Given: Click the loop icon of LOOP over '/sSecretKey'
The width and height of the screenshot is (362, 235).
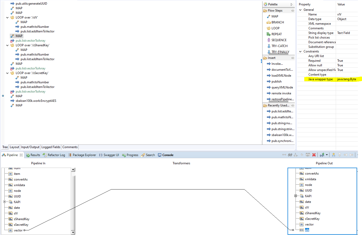Looking at the screenshot, I should pos(12,73).
